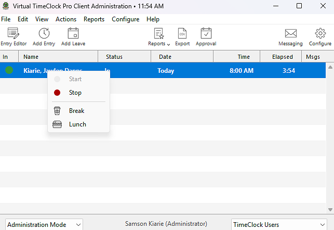Viewport: 334px width, 230px height.
Task: Click the disabled Start menu entry
Action: click(x=78, y=79)
